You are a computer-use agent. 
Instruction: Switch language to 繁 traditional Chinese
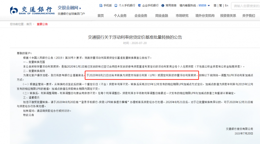click(221, 6)
